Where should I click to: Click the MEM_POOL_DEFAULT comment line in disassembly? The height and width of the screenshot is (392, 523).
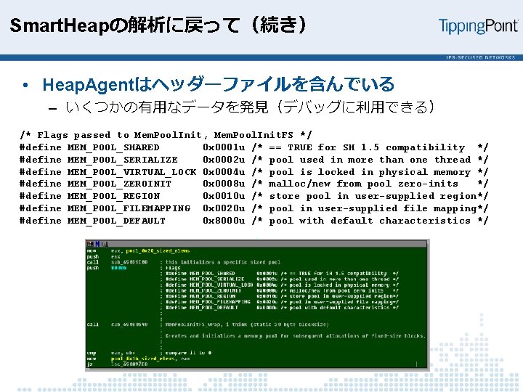[x=282, y=308]
